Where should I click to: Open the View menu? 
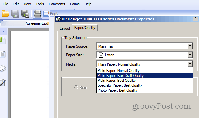27,4
